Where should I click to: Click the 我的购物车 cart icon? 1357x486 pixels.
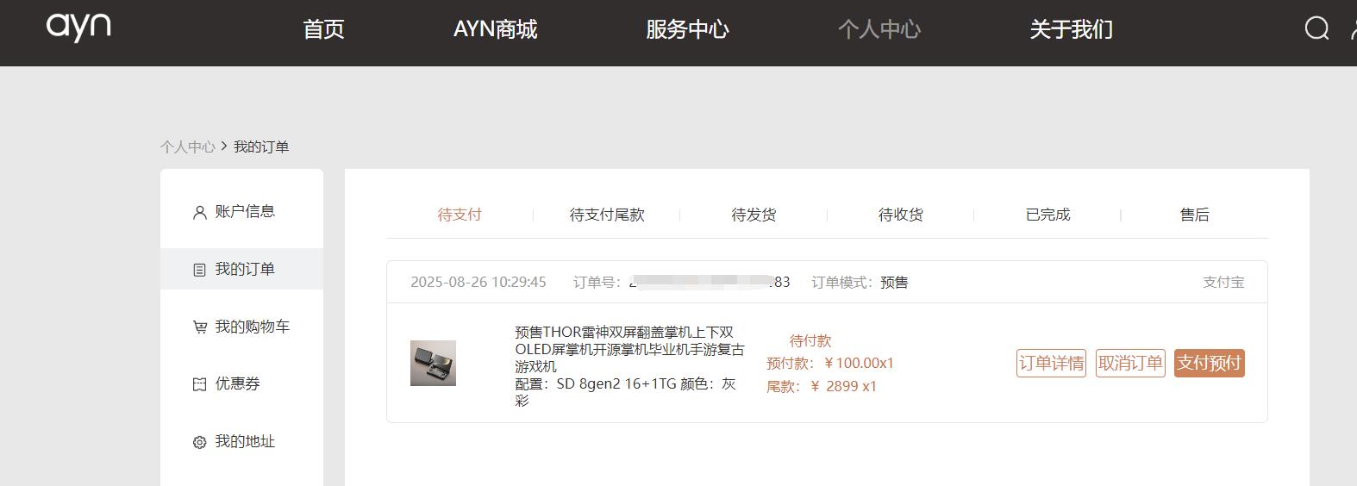click(x=200, y=327)
